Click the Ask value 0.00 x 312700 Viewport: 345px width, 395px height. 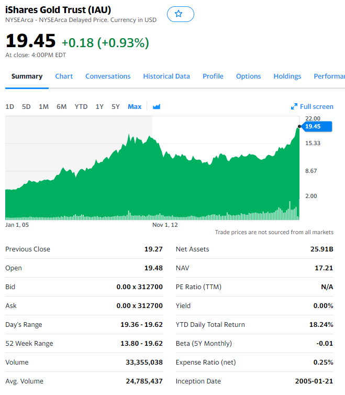(x=139, y=306)
